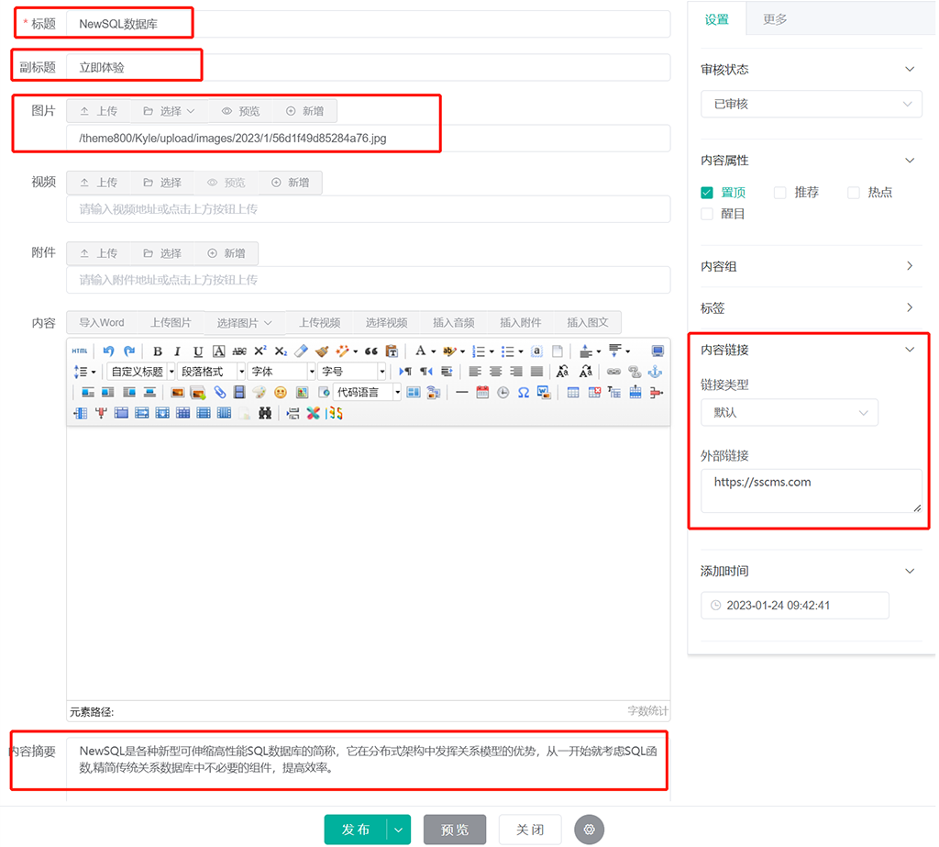Switch to the 更多 tab
The image size is (939, 847).
[x=775, y=19]
